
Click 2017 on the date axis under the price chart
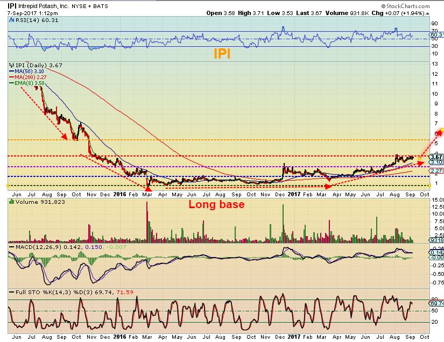point(294,194)
